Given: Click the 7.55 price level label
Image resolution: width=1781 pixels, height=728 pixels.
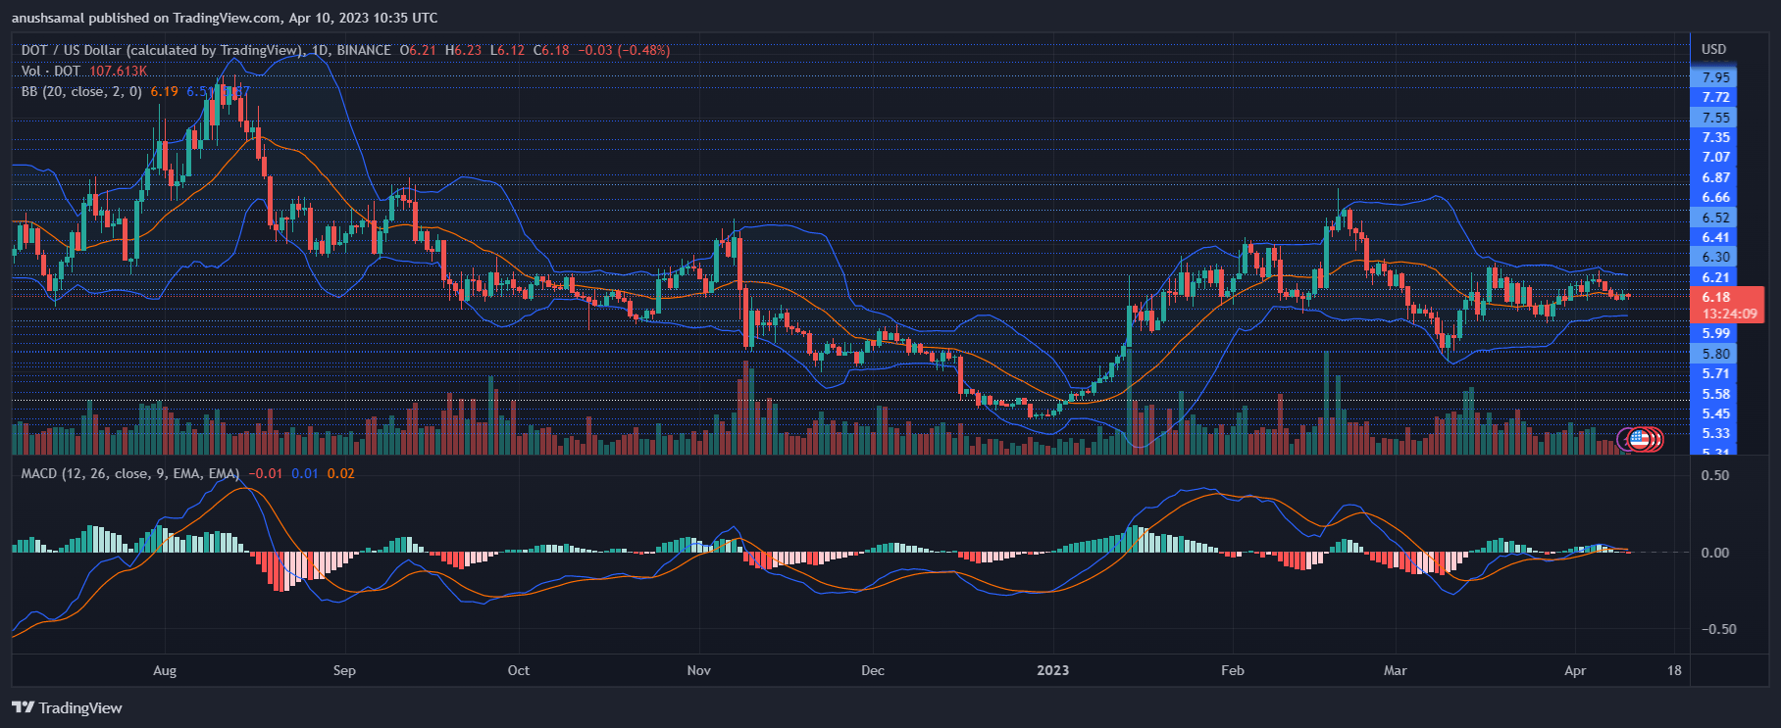Looking at the screenshot, I should [1715, 118].
